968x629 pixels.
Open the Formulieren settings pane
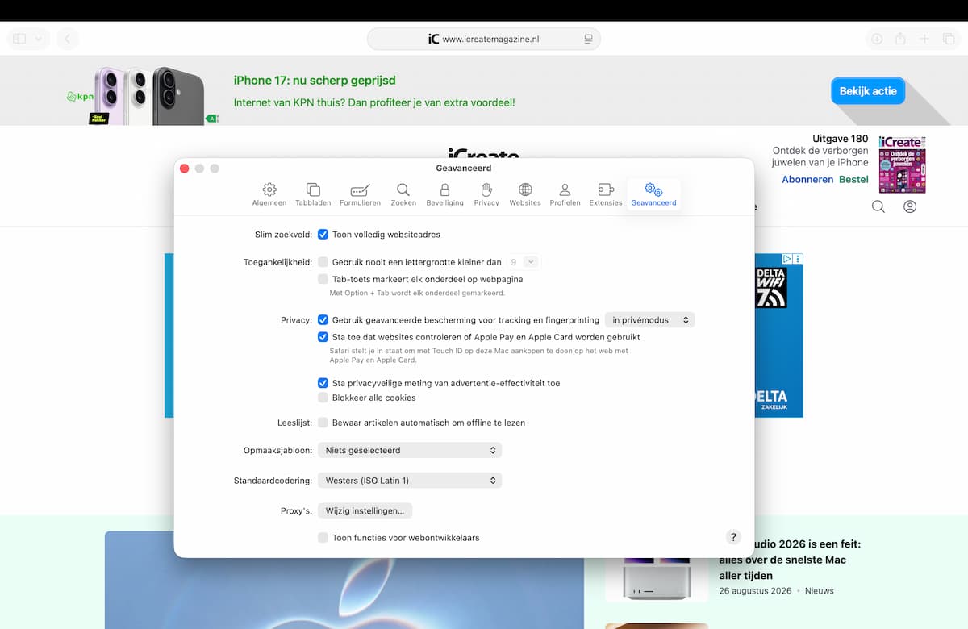[360, 194]
